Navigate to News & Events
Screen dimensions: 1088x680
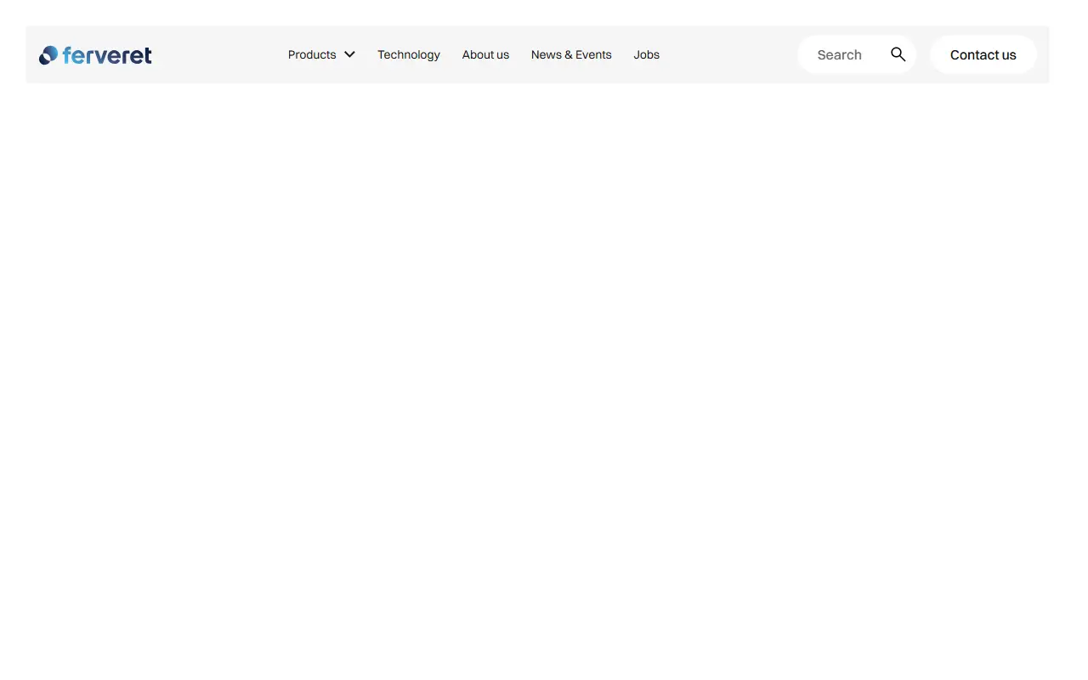[571, 54]
